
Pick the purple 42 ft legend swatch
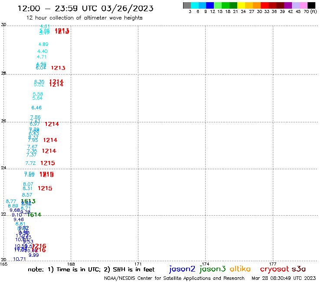(x=288, y=5)
